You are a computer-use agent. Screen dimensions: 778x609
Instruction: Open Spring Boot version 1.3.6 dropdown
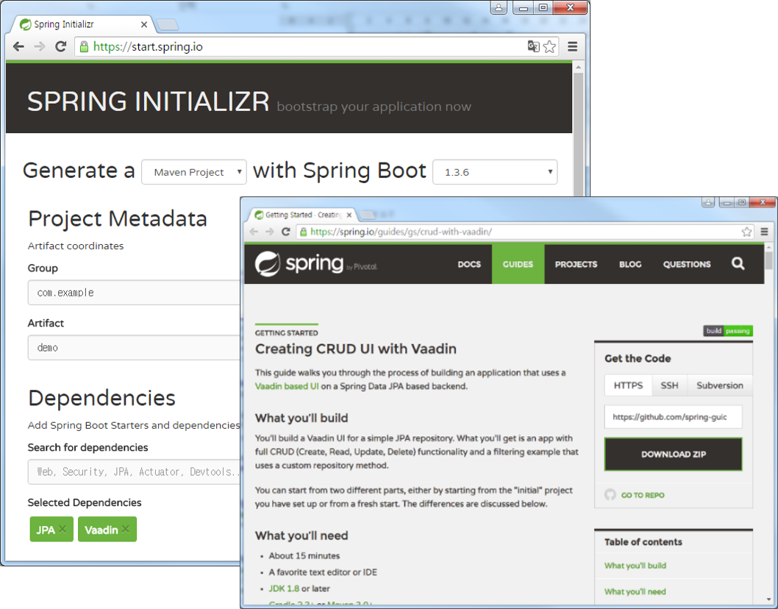click(495, 172)
